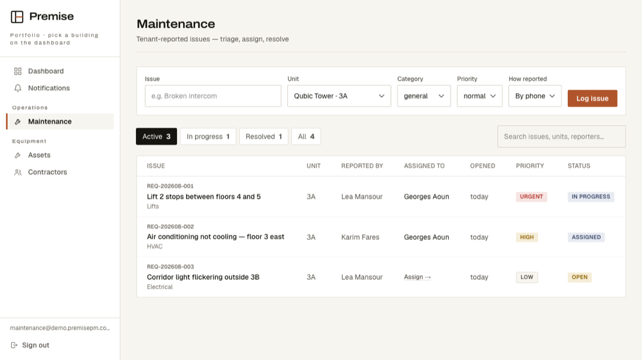Image resolution: width=642 pixels, height=360 pixels.
Task: Click request ID REQ-202608-002
Action: pos(170,227)
